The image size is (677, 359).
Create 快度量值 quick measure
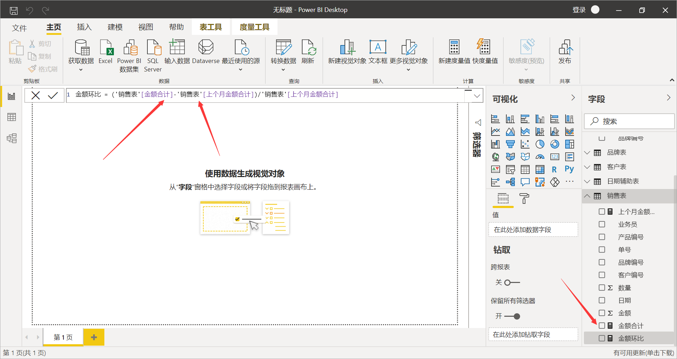(485, 52)
